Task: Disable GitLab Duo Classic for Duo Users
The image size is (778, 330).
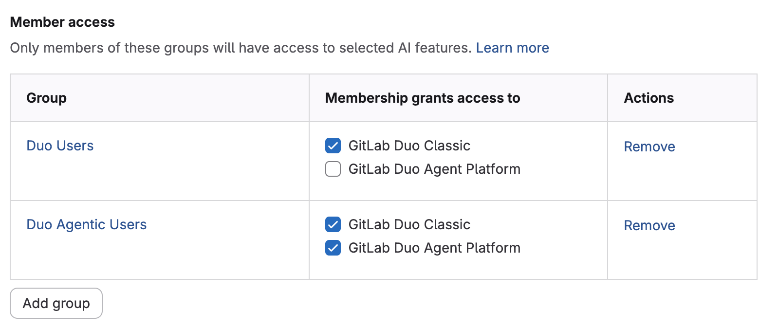Action: 333,145
